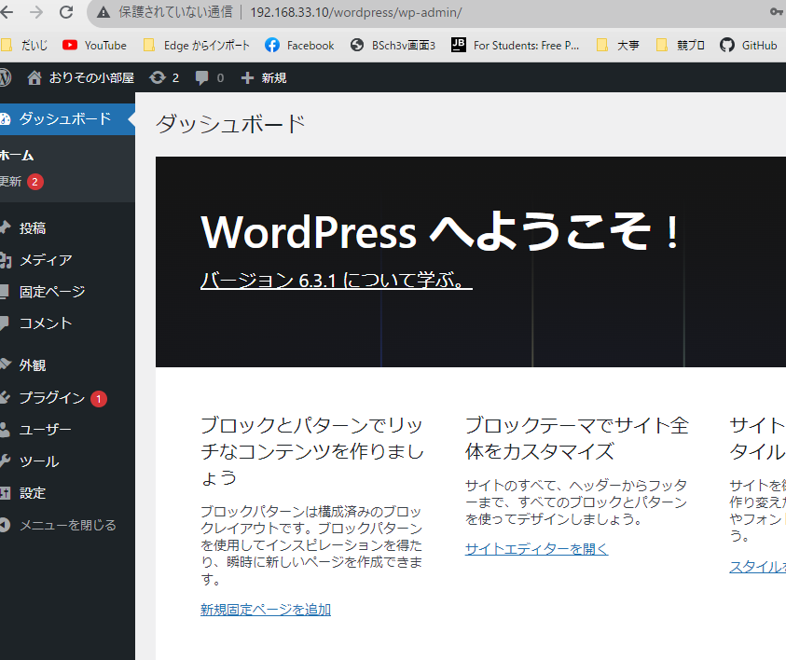Click the not-secure warning triangle icon
The width and height of the screenshot is (786, 660).
point(103,12)
